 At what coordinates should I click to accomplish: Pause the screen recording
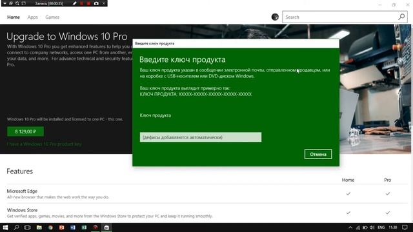click(x=82, y=3)
